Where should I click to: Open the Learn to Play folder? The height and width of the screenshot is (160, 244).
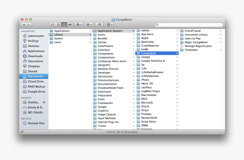pyautogui.click(x=201, y=38)
